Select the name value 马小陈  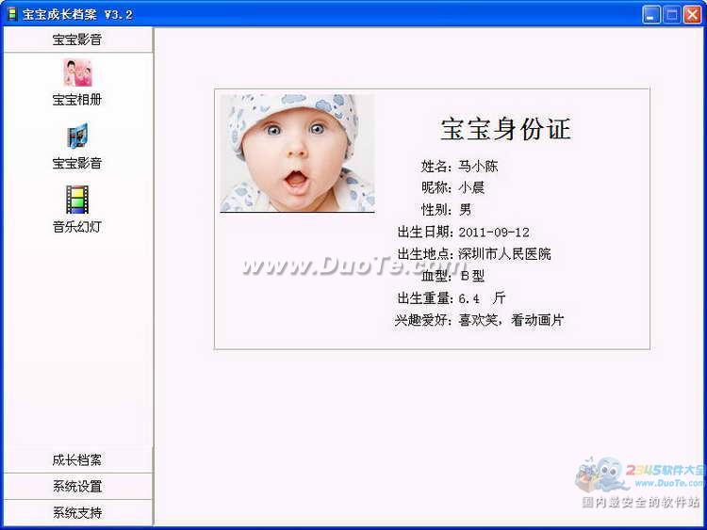coord(478,167)
